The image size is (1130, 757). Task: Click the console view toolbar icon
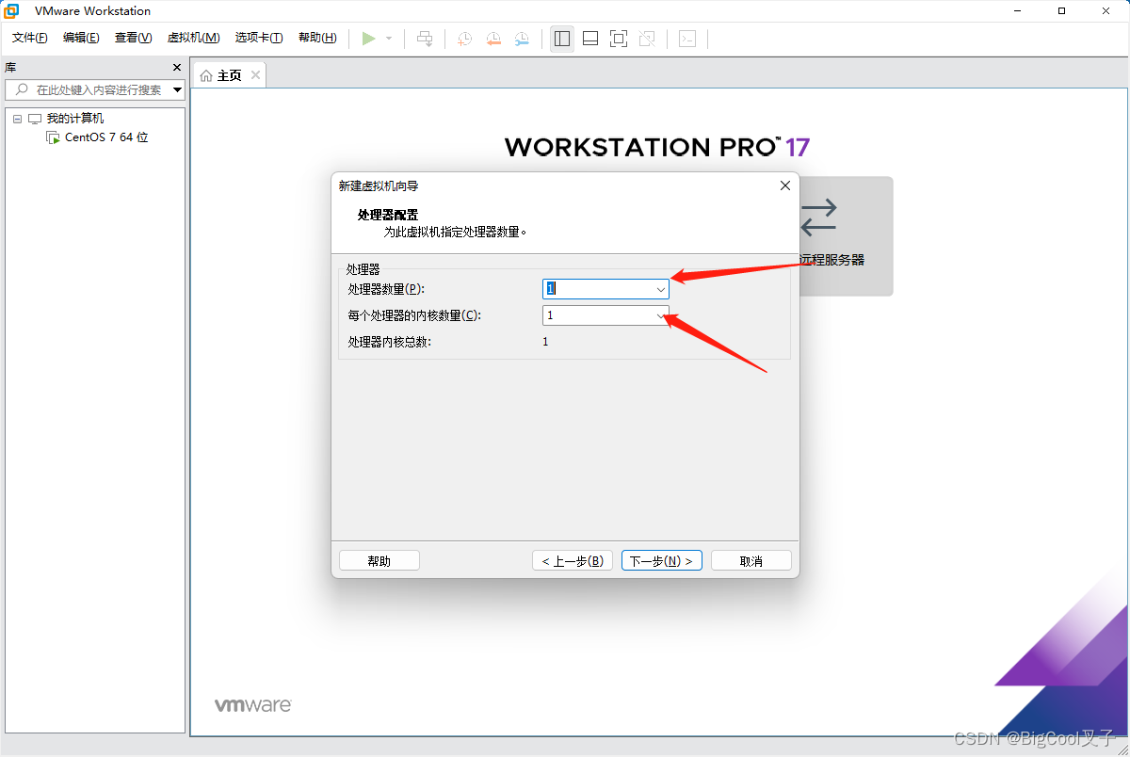click(x=687, y=39)
